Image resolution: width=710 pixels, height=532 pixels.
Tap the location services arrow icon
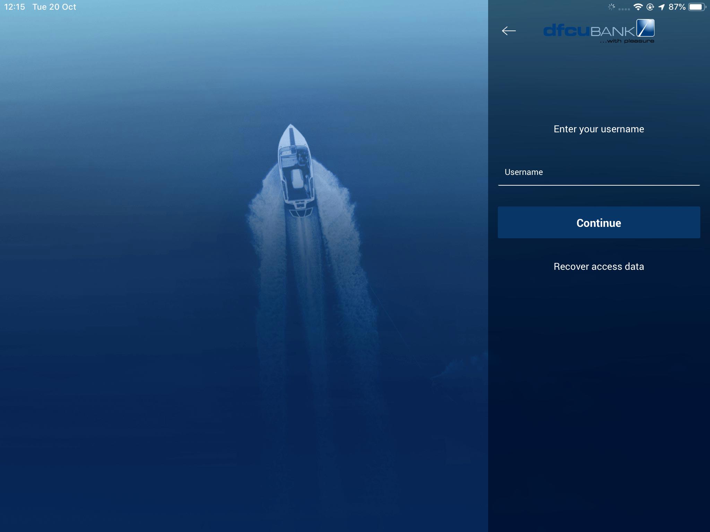[x=661, y=7]
